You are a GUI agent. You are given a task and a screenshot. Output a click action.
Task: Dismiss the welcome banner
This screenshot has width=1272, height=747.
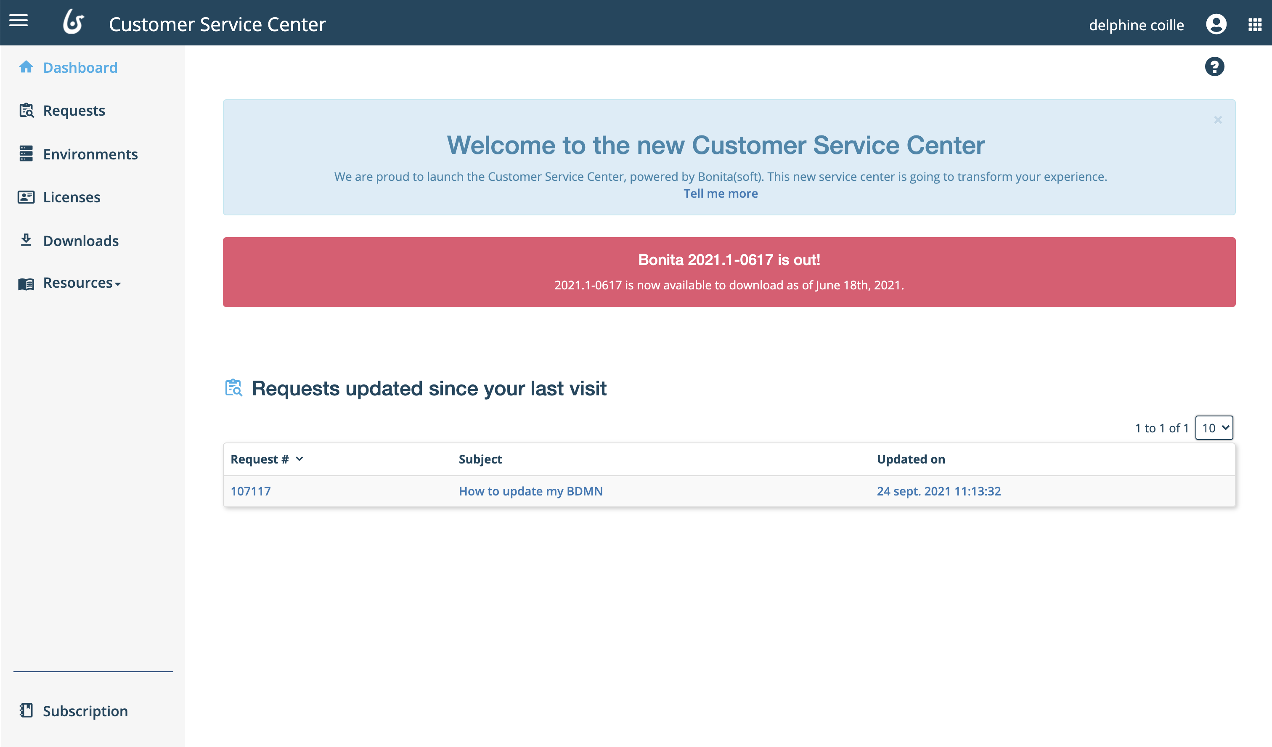(x=1217, y=120)
